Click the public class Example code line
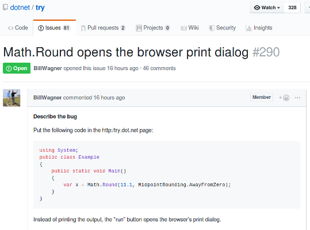310x230 pixels. tap(69, 157)
